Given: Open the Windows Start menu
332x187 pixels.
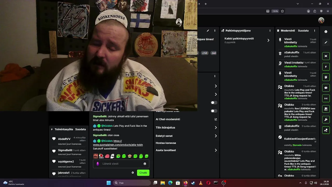Looking at the screenshot, I should coord(109,183).
